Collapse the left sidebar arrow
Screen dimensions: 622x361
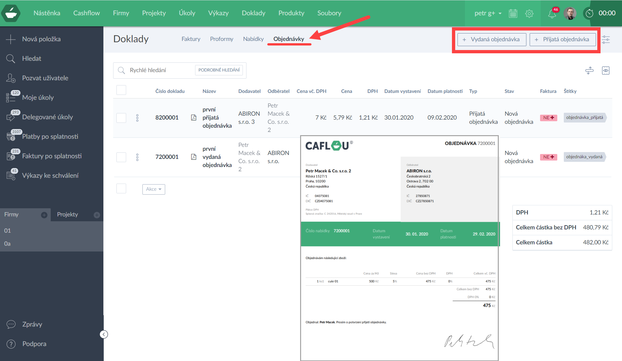click(104, 334)
